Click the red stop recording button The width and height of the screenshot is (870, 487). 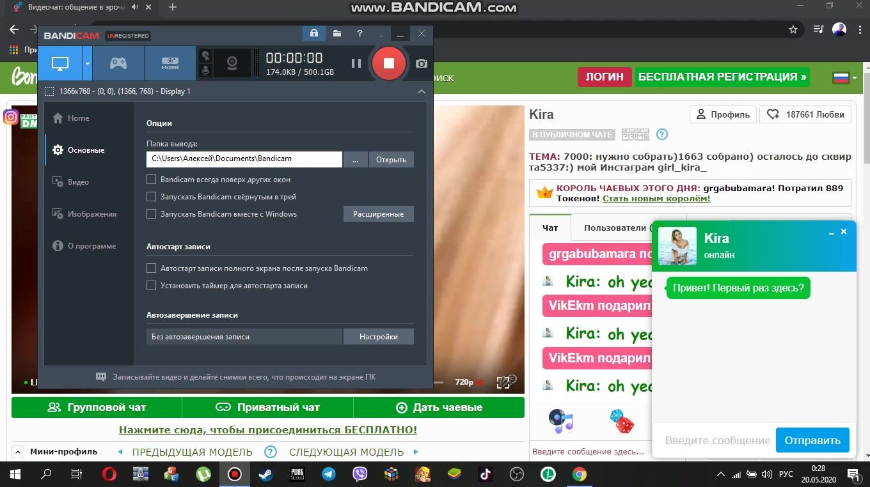click(388, 63)
